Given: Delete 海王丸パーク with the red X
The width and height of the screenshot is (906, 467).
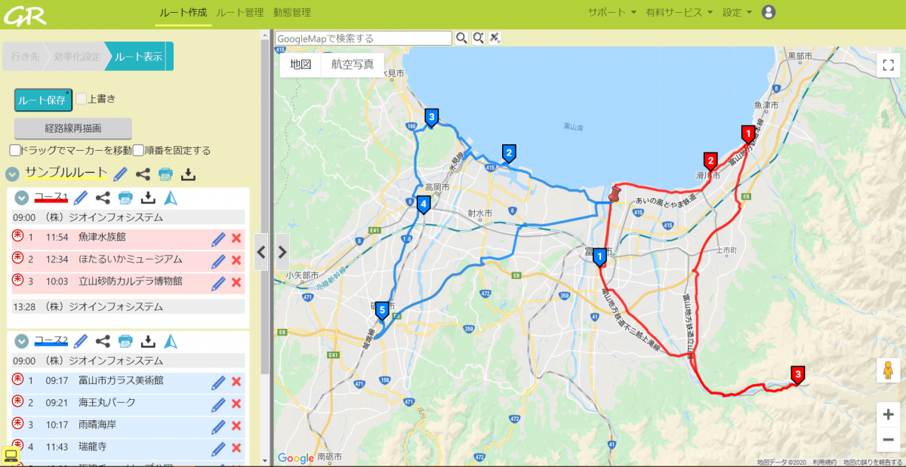Looking at the screenshot, I should 236,404.
